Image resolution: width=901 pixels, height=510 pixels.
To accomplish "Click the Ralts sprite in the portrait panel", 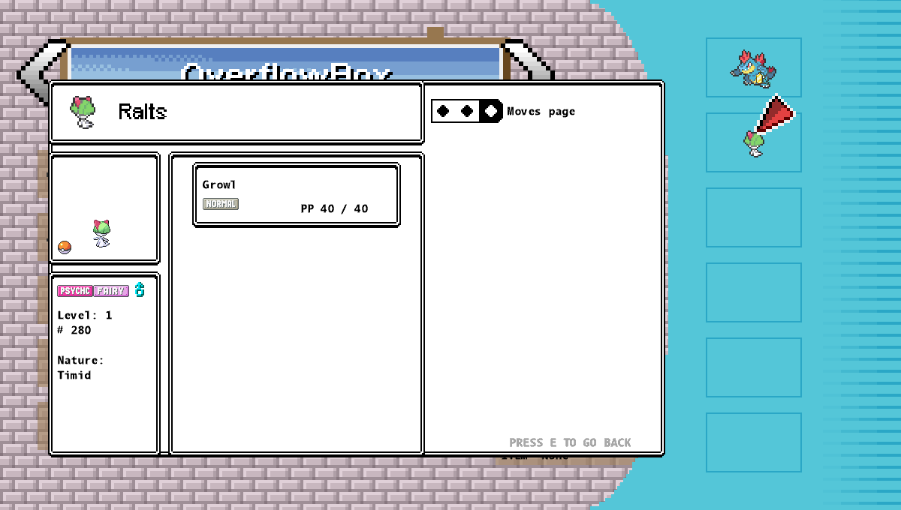I will coord(101,233).
